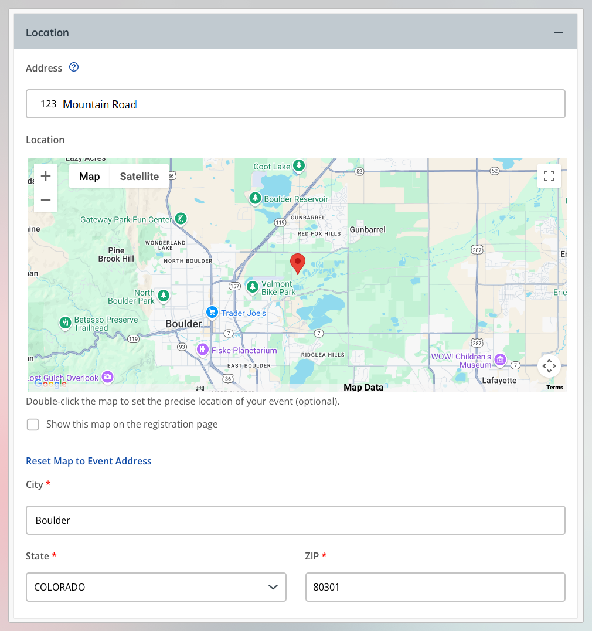Open map keyboard shortcuts icon
The image size is (592, 631).
(x=200, y=388)
